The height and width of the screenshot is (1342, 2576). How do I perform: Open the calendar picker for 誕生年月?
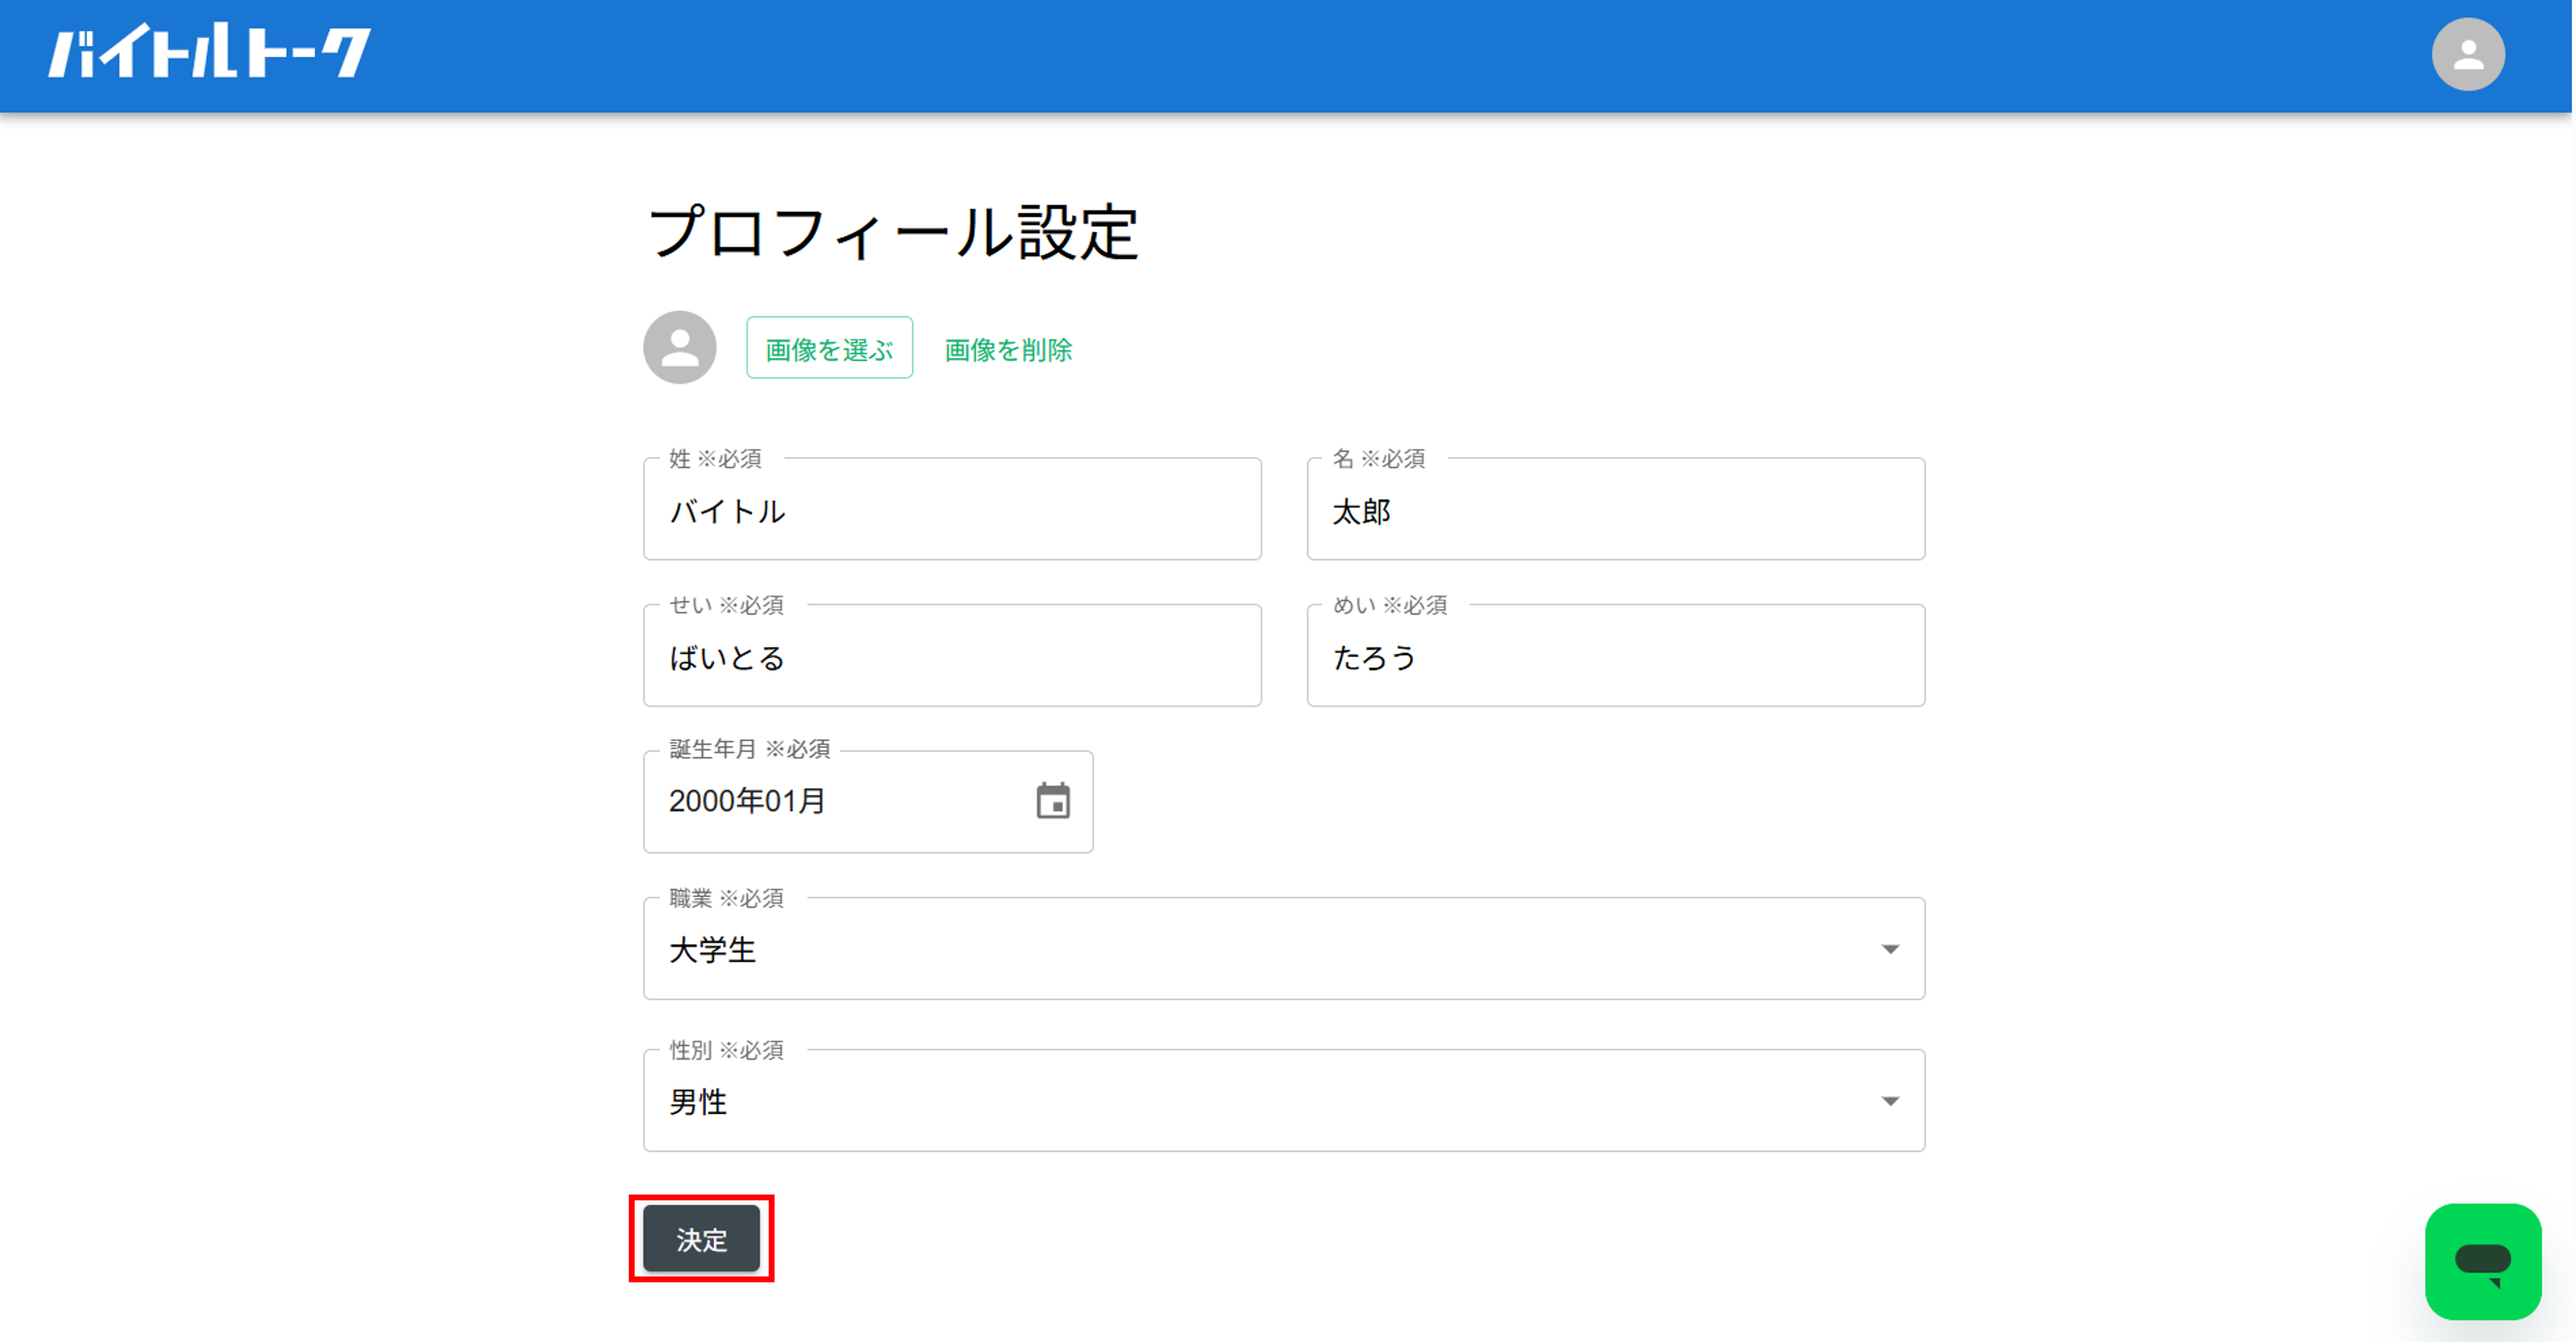pyautogui.click(x=1052, y=801)
